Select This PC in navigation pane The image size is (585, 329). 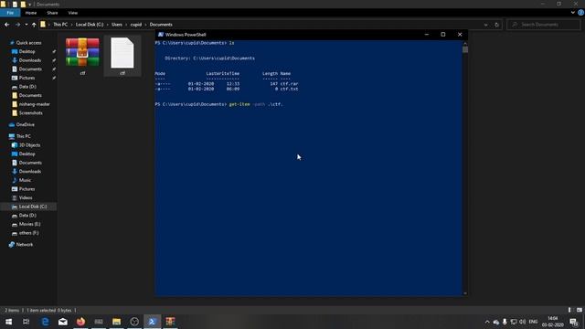tap(23, 136)
